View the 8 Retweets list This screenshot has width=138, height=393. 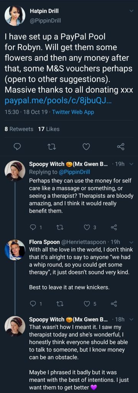click(19, 129)
